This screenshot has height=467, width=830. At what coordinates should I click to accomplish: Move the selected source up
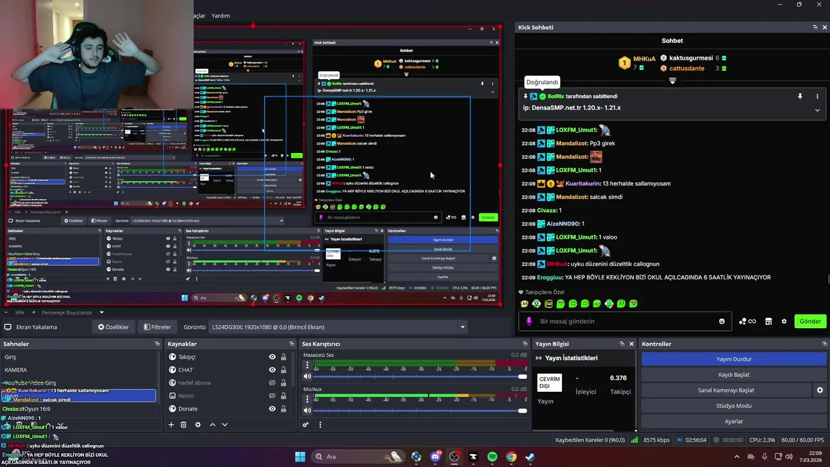(213, 425)
